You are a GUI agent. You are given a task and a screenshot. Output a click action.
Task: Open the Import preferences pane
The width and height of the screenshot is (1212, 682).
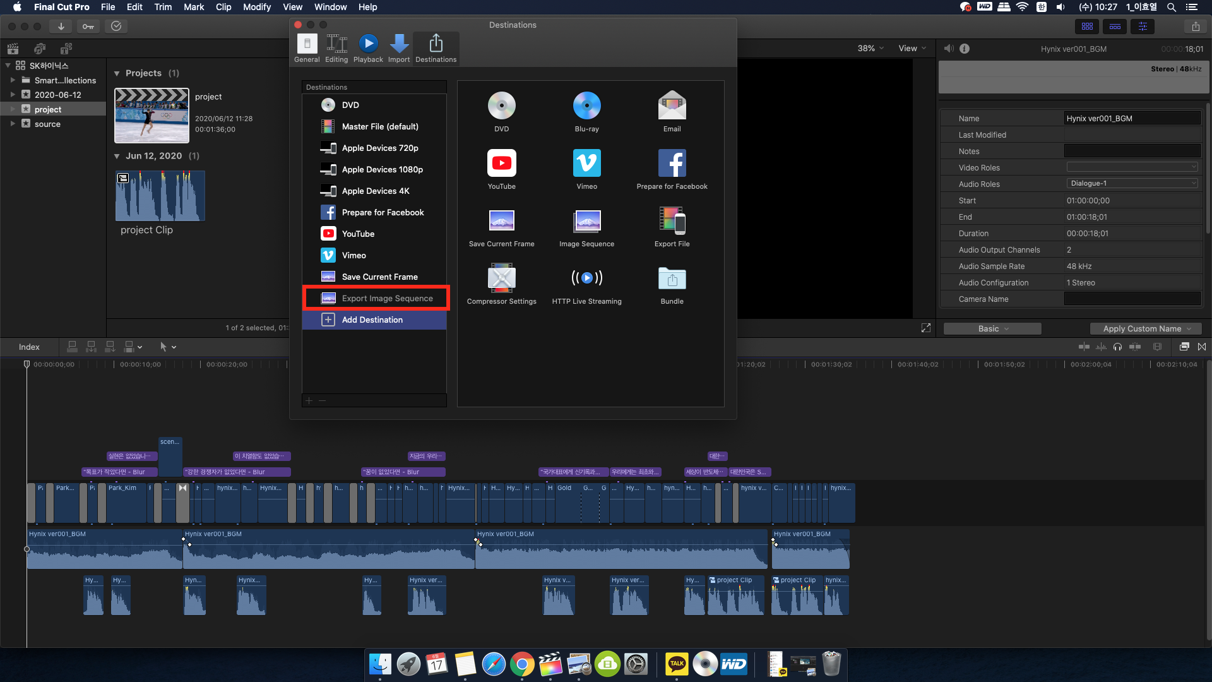click(x=398, y=48)
